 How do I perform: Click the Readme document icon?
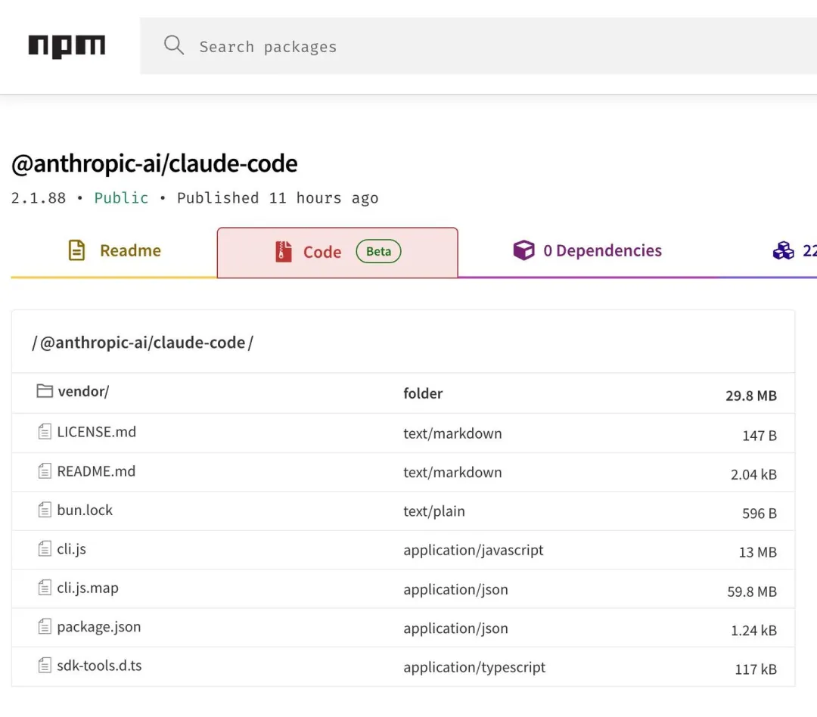[76, 250]
